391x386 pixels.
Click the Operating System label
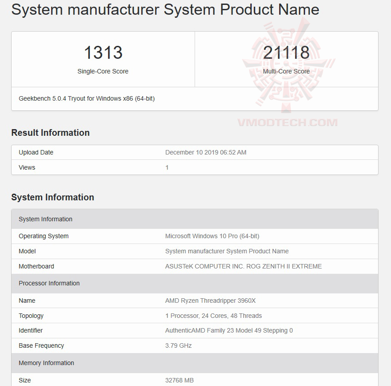pyautogui.click(x=44, y=236)
